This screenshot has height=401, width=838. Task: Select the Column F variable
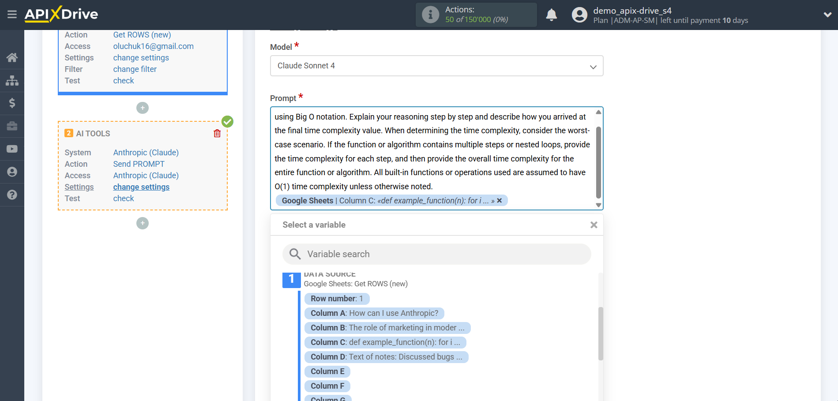coord(327,386)
